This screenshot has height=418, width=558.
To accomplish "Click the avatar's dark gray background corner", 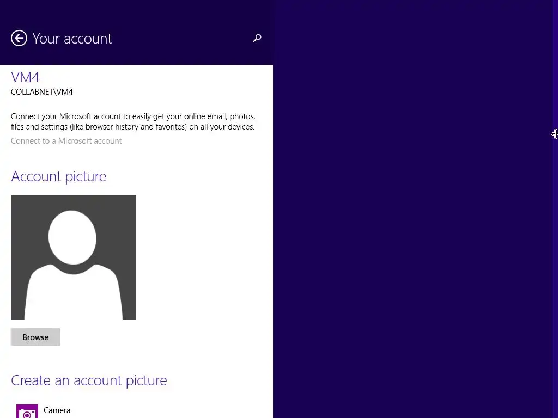I will tap(19, 203).
